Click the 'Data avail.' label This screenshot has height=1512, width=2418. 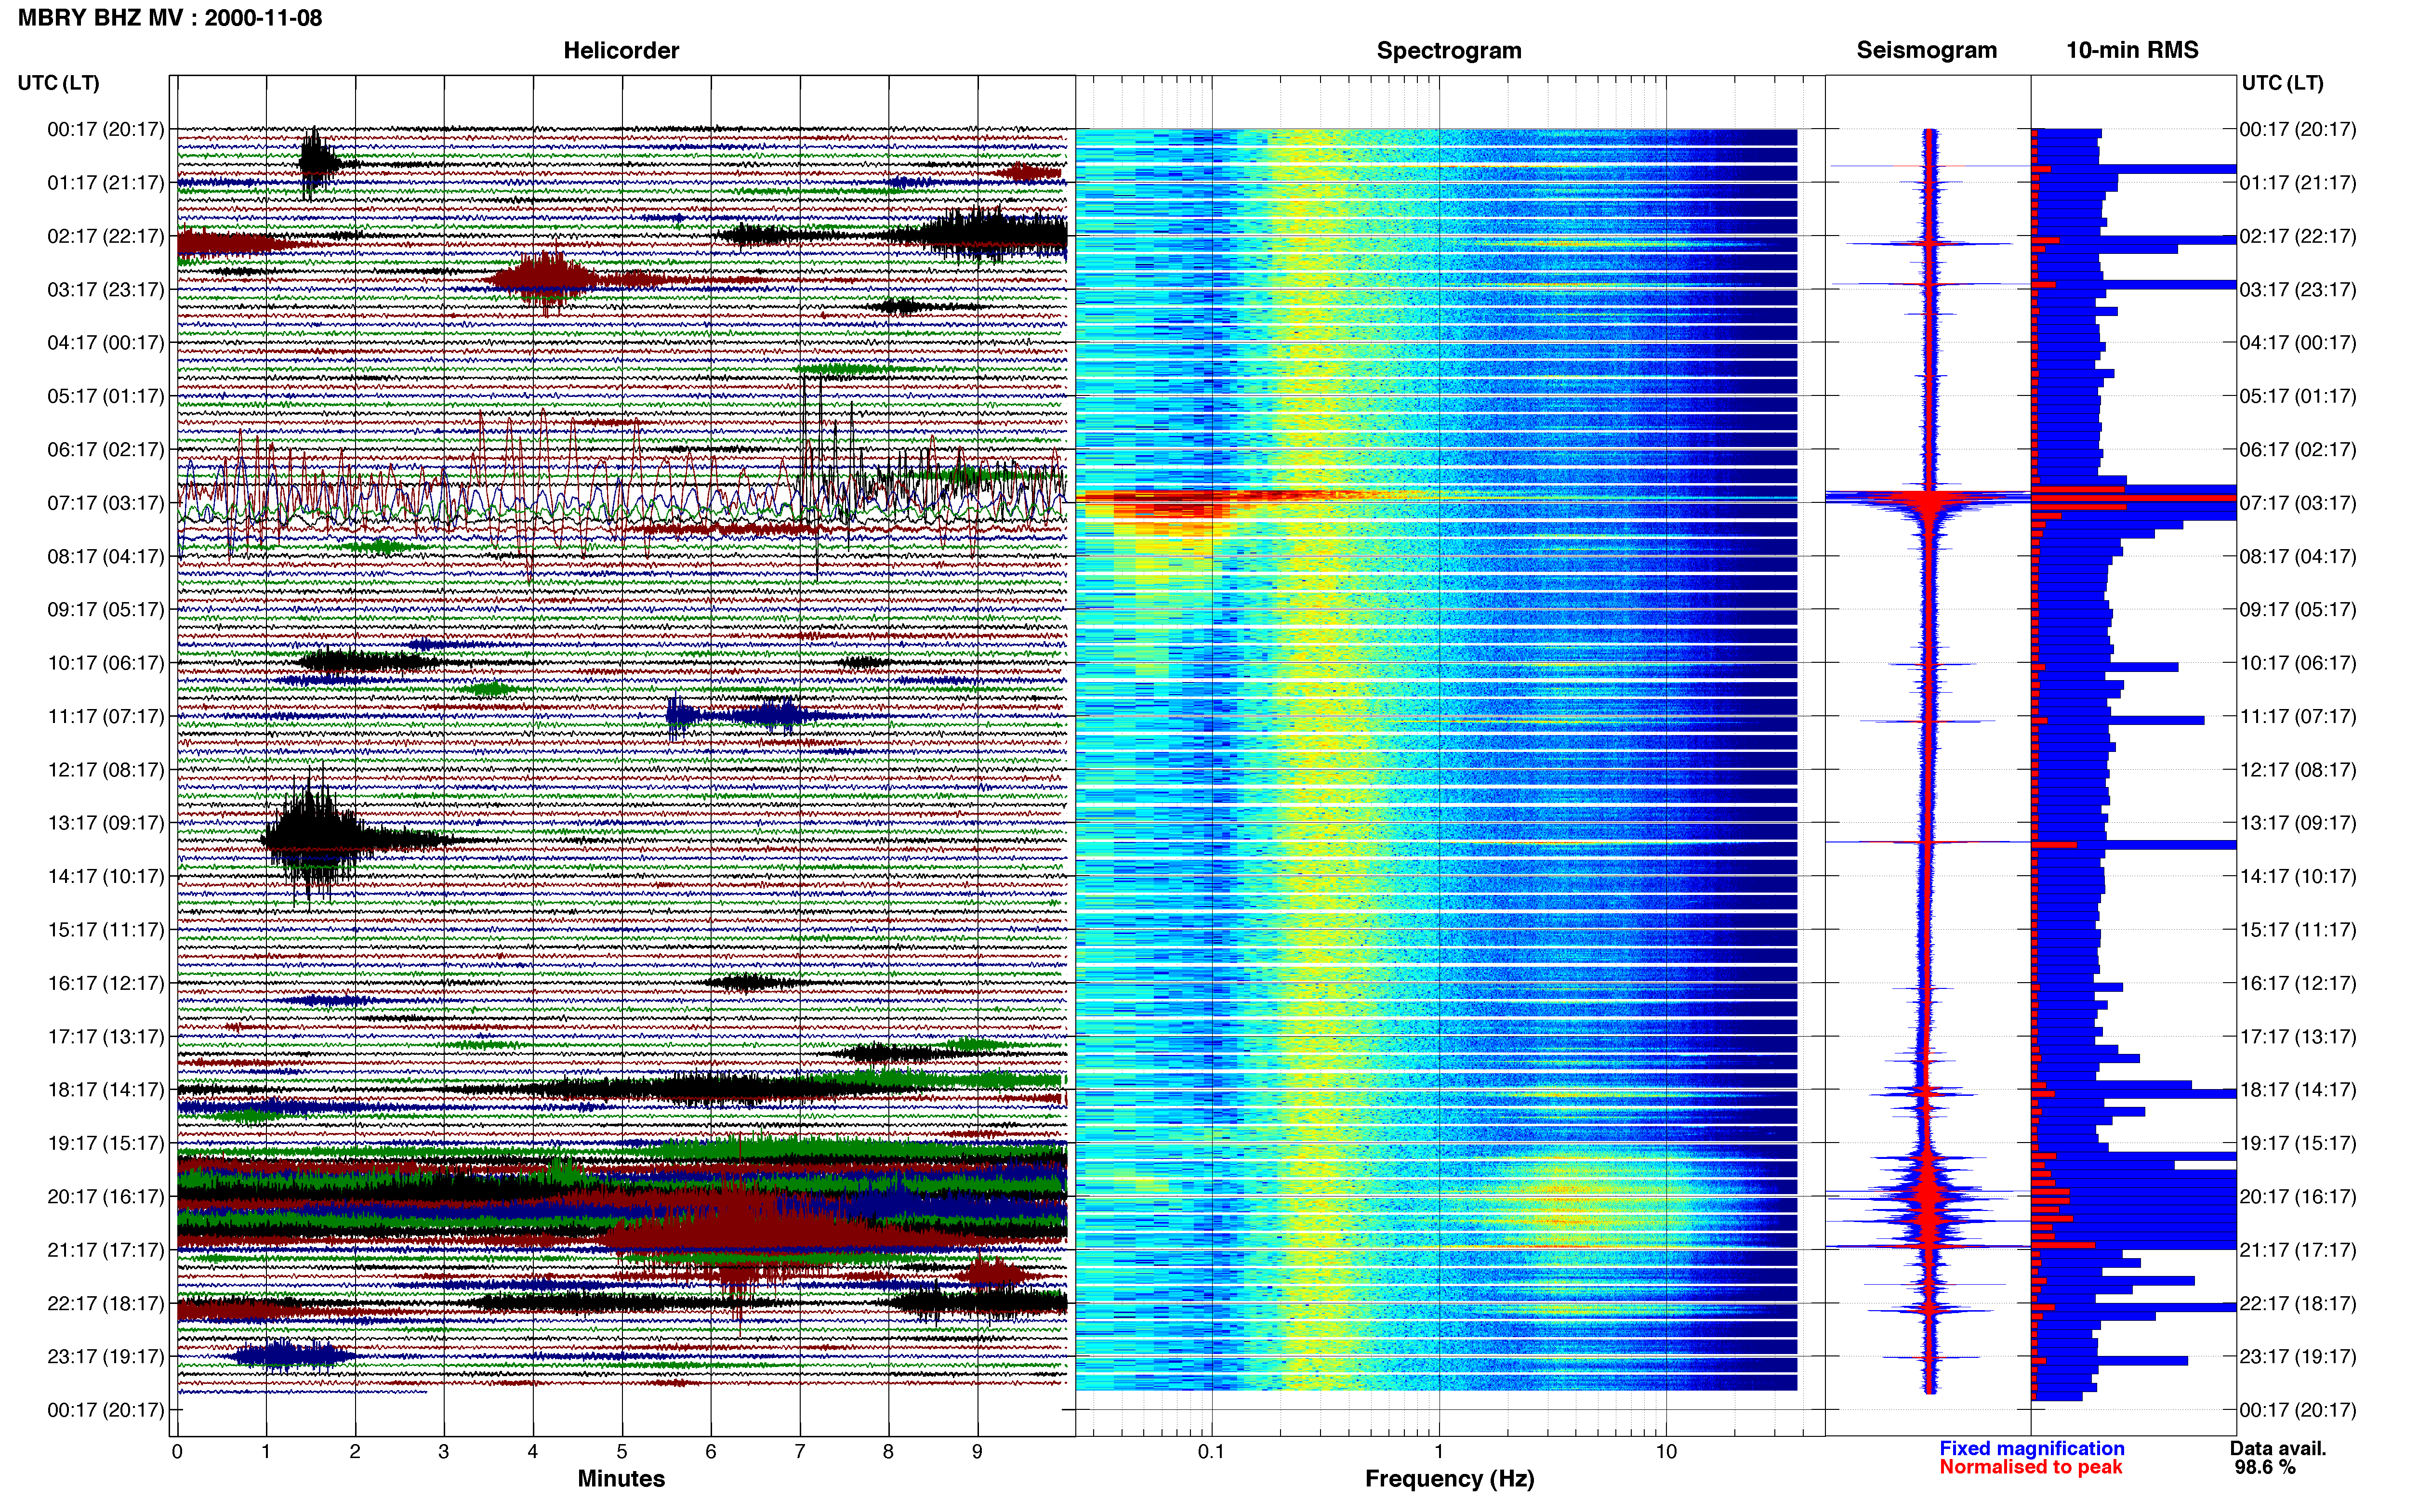[2278, 1448]
